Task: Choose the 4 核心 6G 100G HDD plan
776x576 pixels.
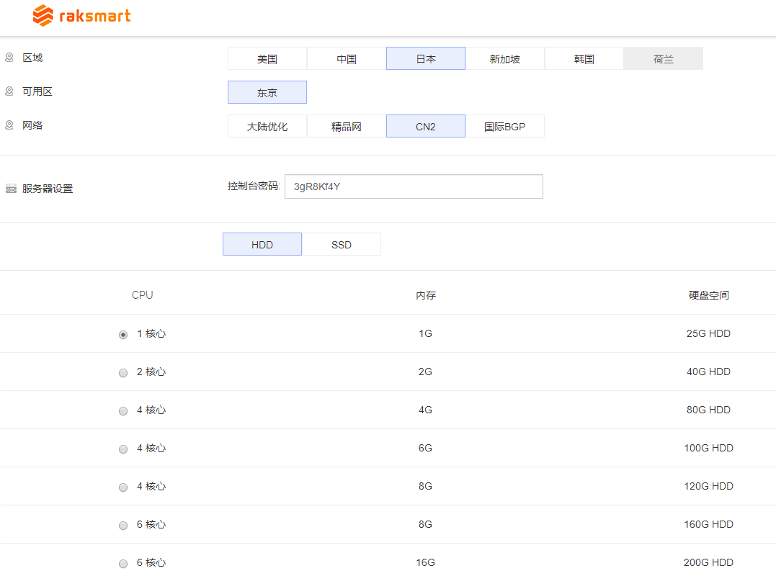Action: (123, 449)
